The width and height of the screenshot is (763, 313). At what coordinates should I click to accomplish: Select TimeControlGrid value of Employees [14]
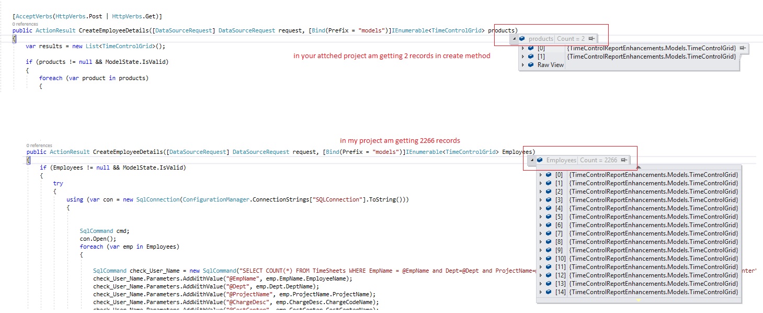[x=654, y=292]
